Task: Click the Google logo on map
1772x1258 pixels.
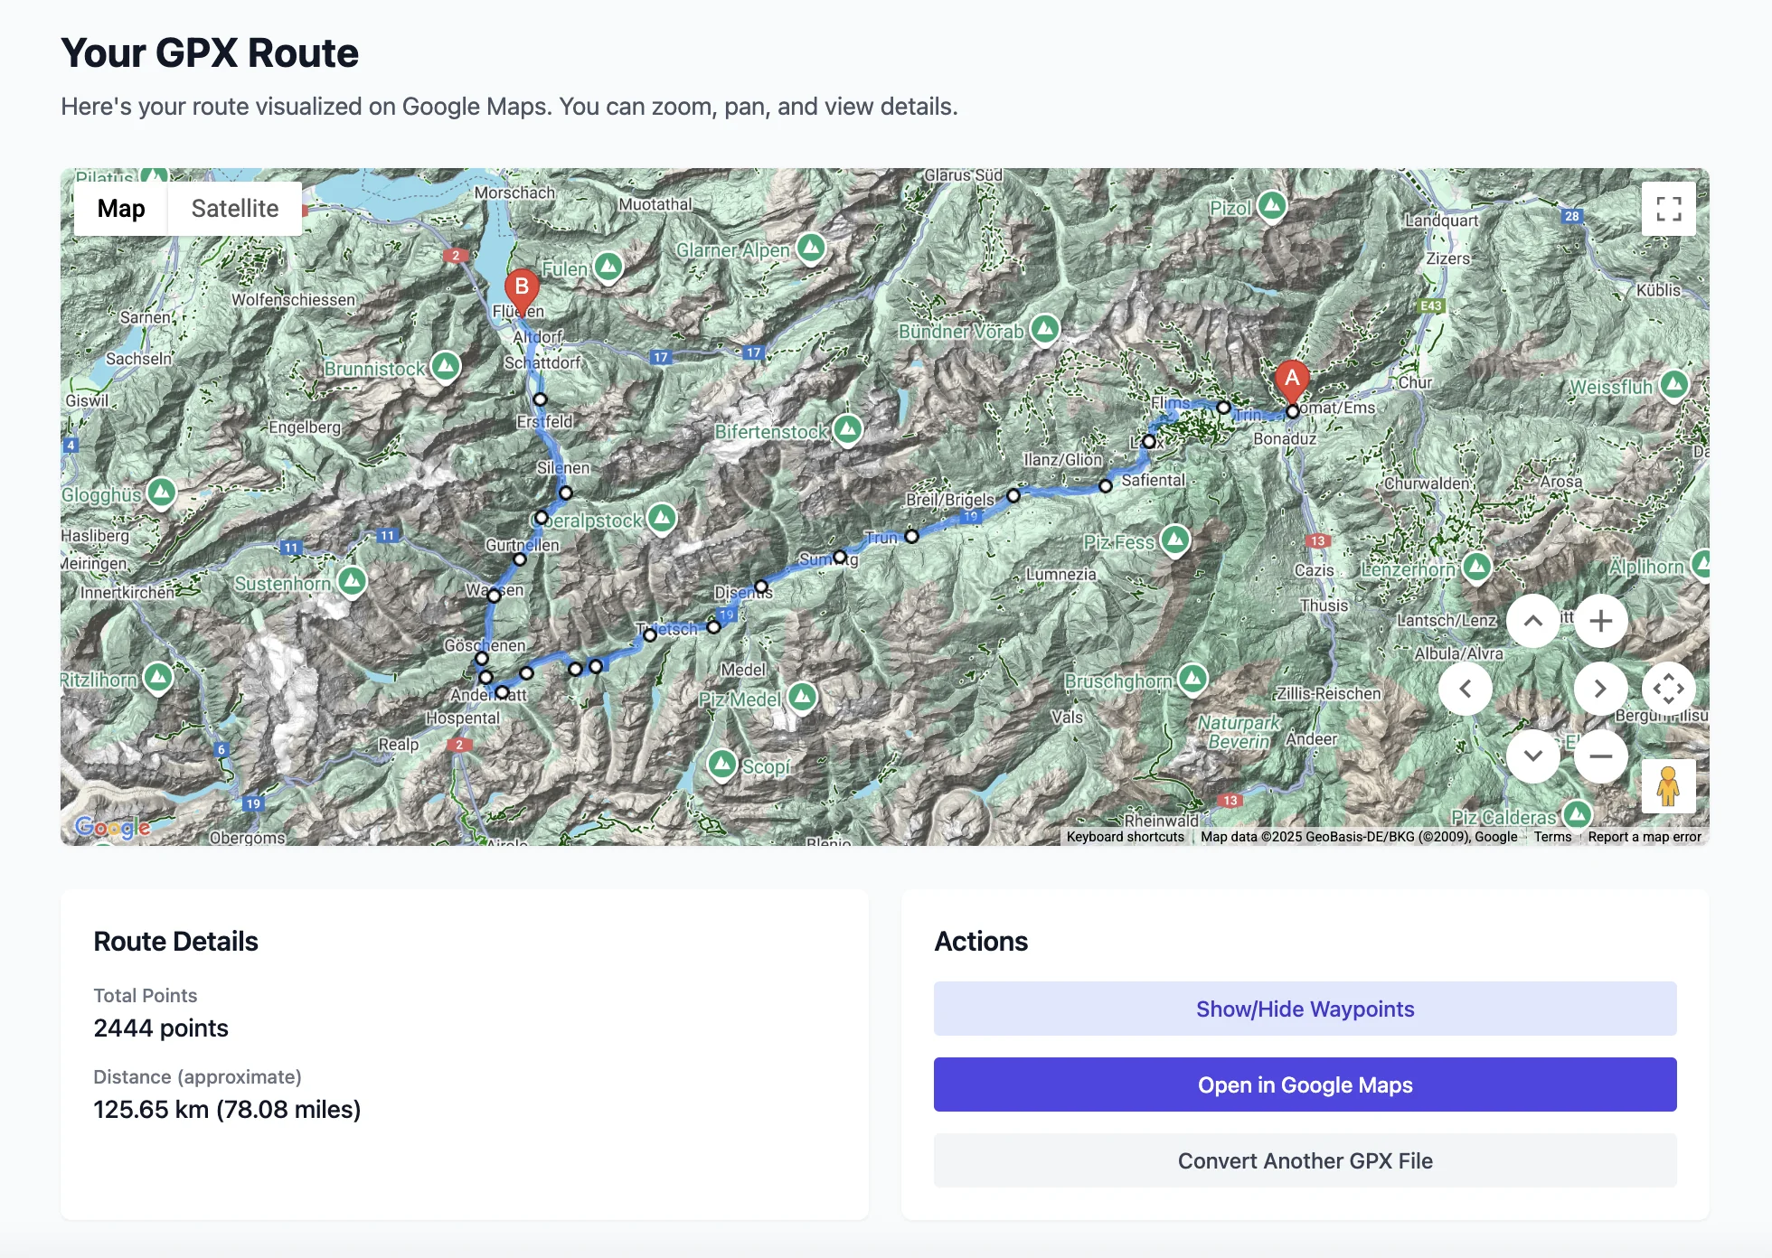Action: point(112,827)
